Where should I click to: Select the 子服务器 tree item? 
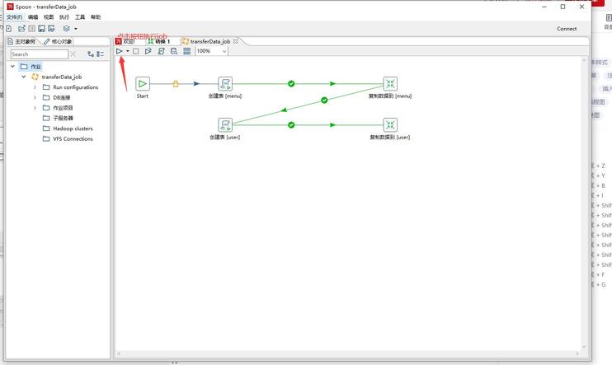58,118
